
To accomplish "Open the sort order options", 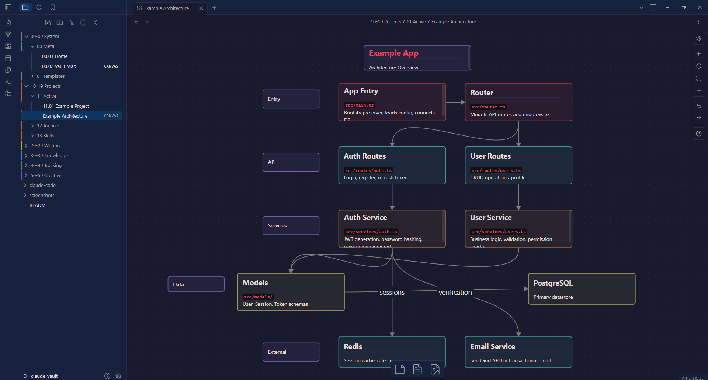I will [72, 23].
